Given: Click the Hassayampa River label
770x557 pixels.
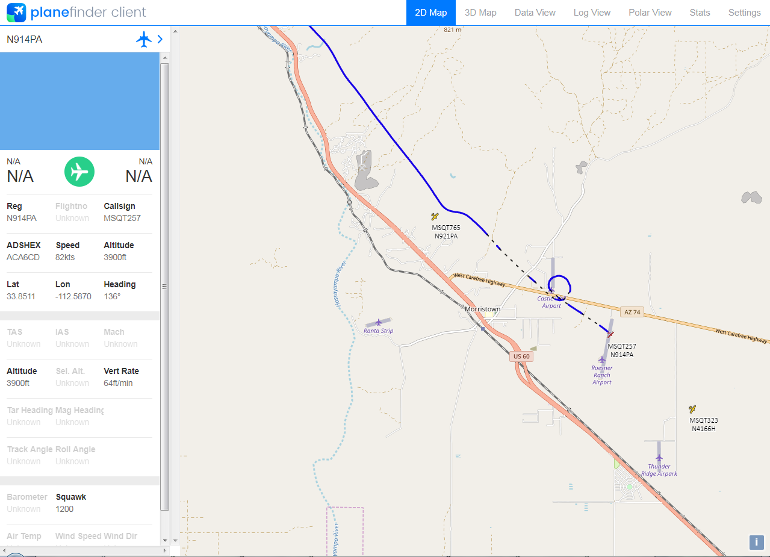Looking at the screenshot, I should (x=341, y=284).
